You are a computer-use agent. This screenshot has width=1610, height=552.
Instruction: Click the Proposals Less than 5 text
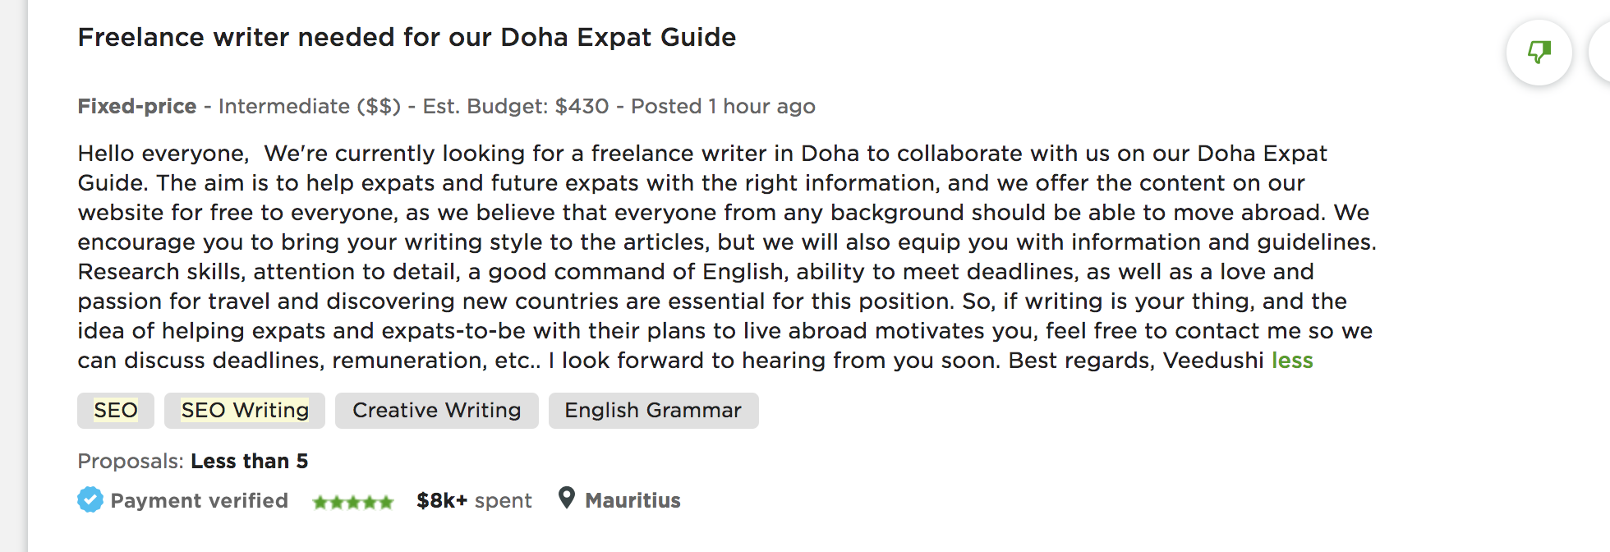(193, 462)
